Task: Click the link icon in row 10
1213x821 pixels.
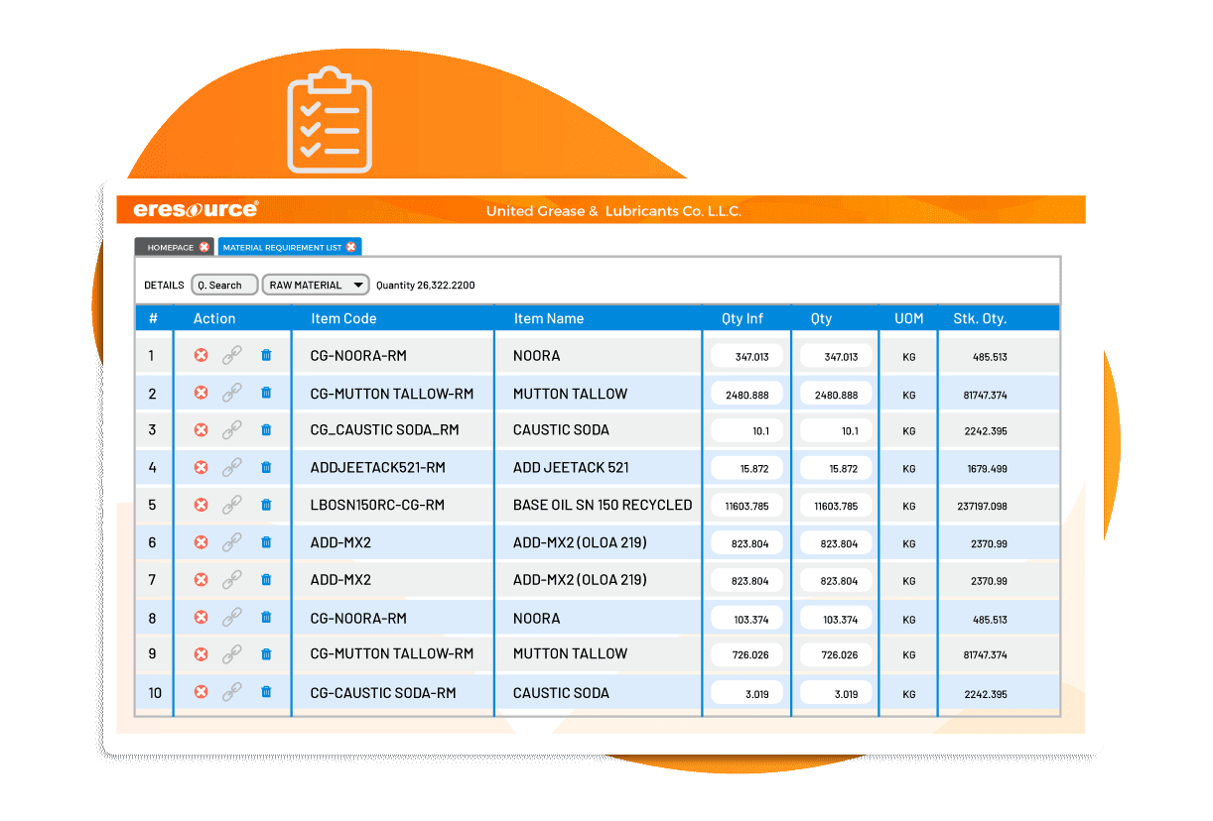Action: (232, 692)
